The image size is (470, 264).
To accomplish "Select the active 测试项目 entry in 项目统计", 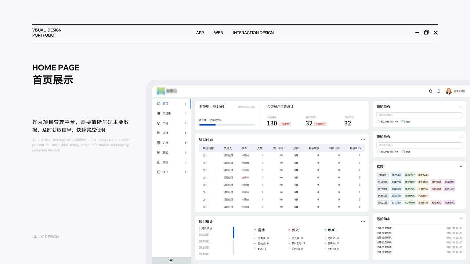I will point(206,228).
